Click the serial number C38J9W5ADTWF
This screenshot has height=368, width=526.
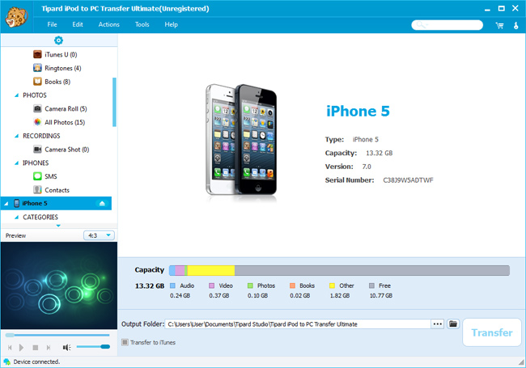click(408, 180)
